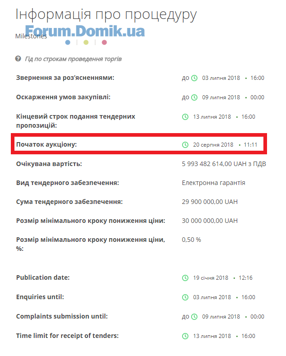Click the pink dot under the logo
Screen dimensions: 286x356
click(104, 42)
